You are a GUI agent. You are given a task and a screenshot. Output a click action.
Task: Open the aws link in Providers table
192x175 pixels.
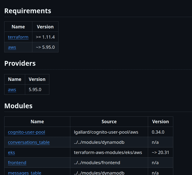tap(12, 90)
